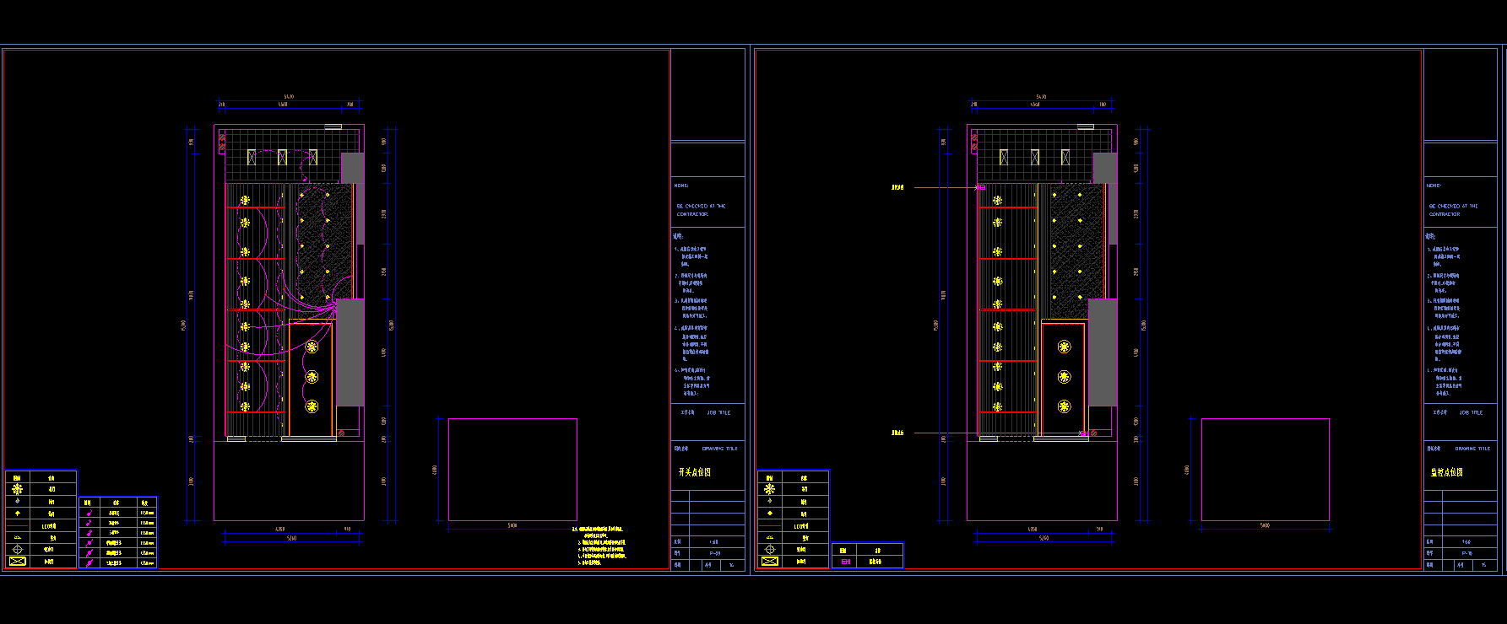The image size is (1507, 624).
Task: Select the empty magenta rectangle in the left sheet
Action: click(512, 469)
